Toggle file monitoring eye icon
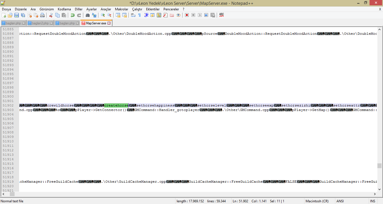 [178, 15]
